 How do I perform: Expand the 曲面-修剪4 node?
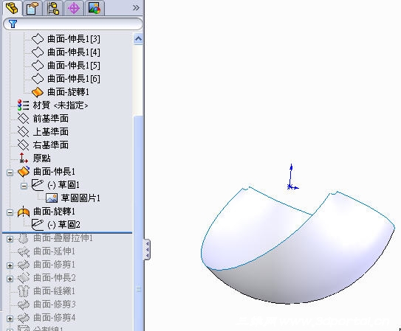point(10,318)
